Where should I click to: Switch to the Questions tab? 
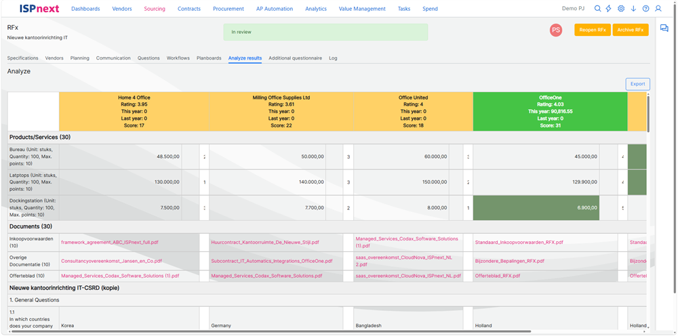tap(148, 58)
